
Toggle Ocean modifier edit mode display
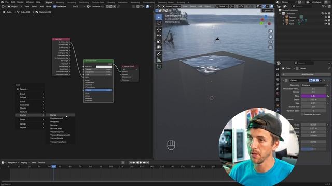tap(311, 80)
